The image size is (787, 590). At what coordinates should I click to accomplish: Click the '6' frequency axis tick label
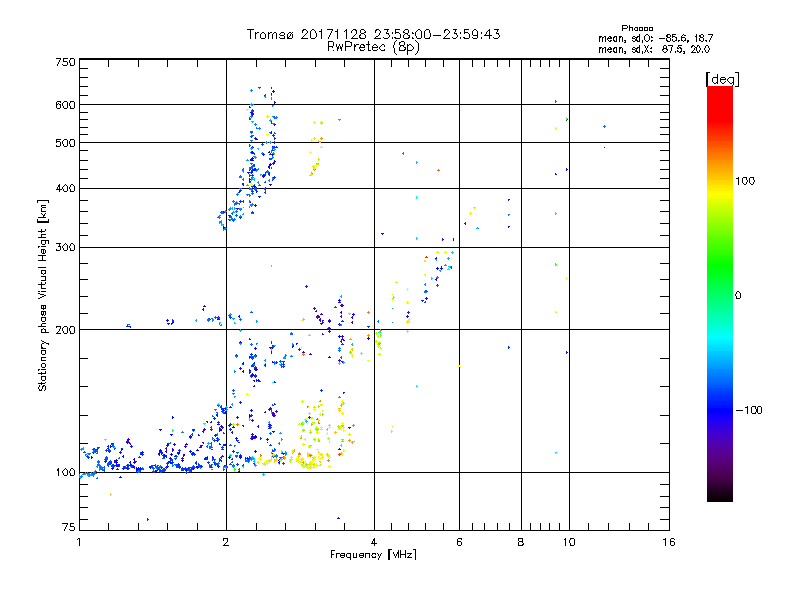coord(459,542)
